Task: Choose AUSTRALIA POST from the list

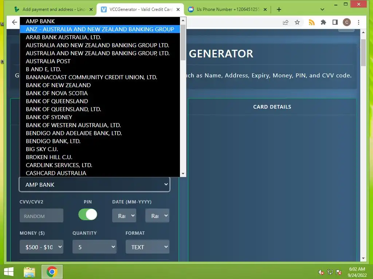Action: pos(100,61)
